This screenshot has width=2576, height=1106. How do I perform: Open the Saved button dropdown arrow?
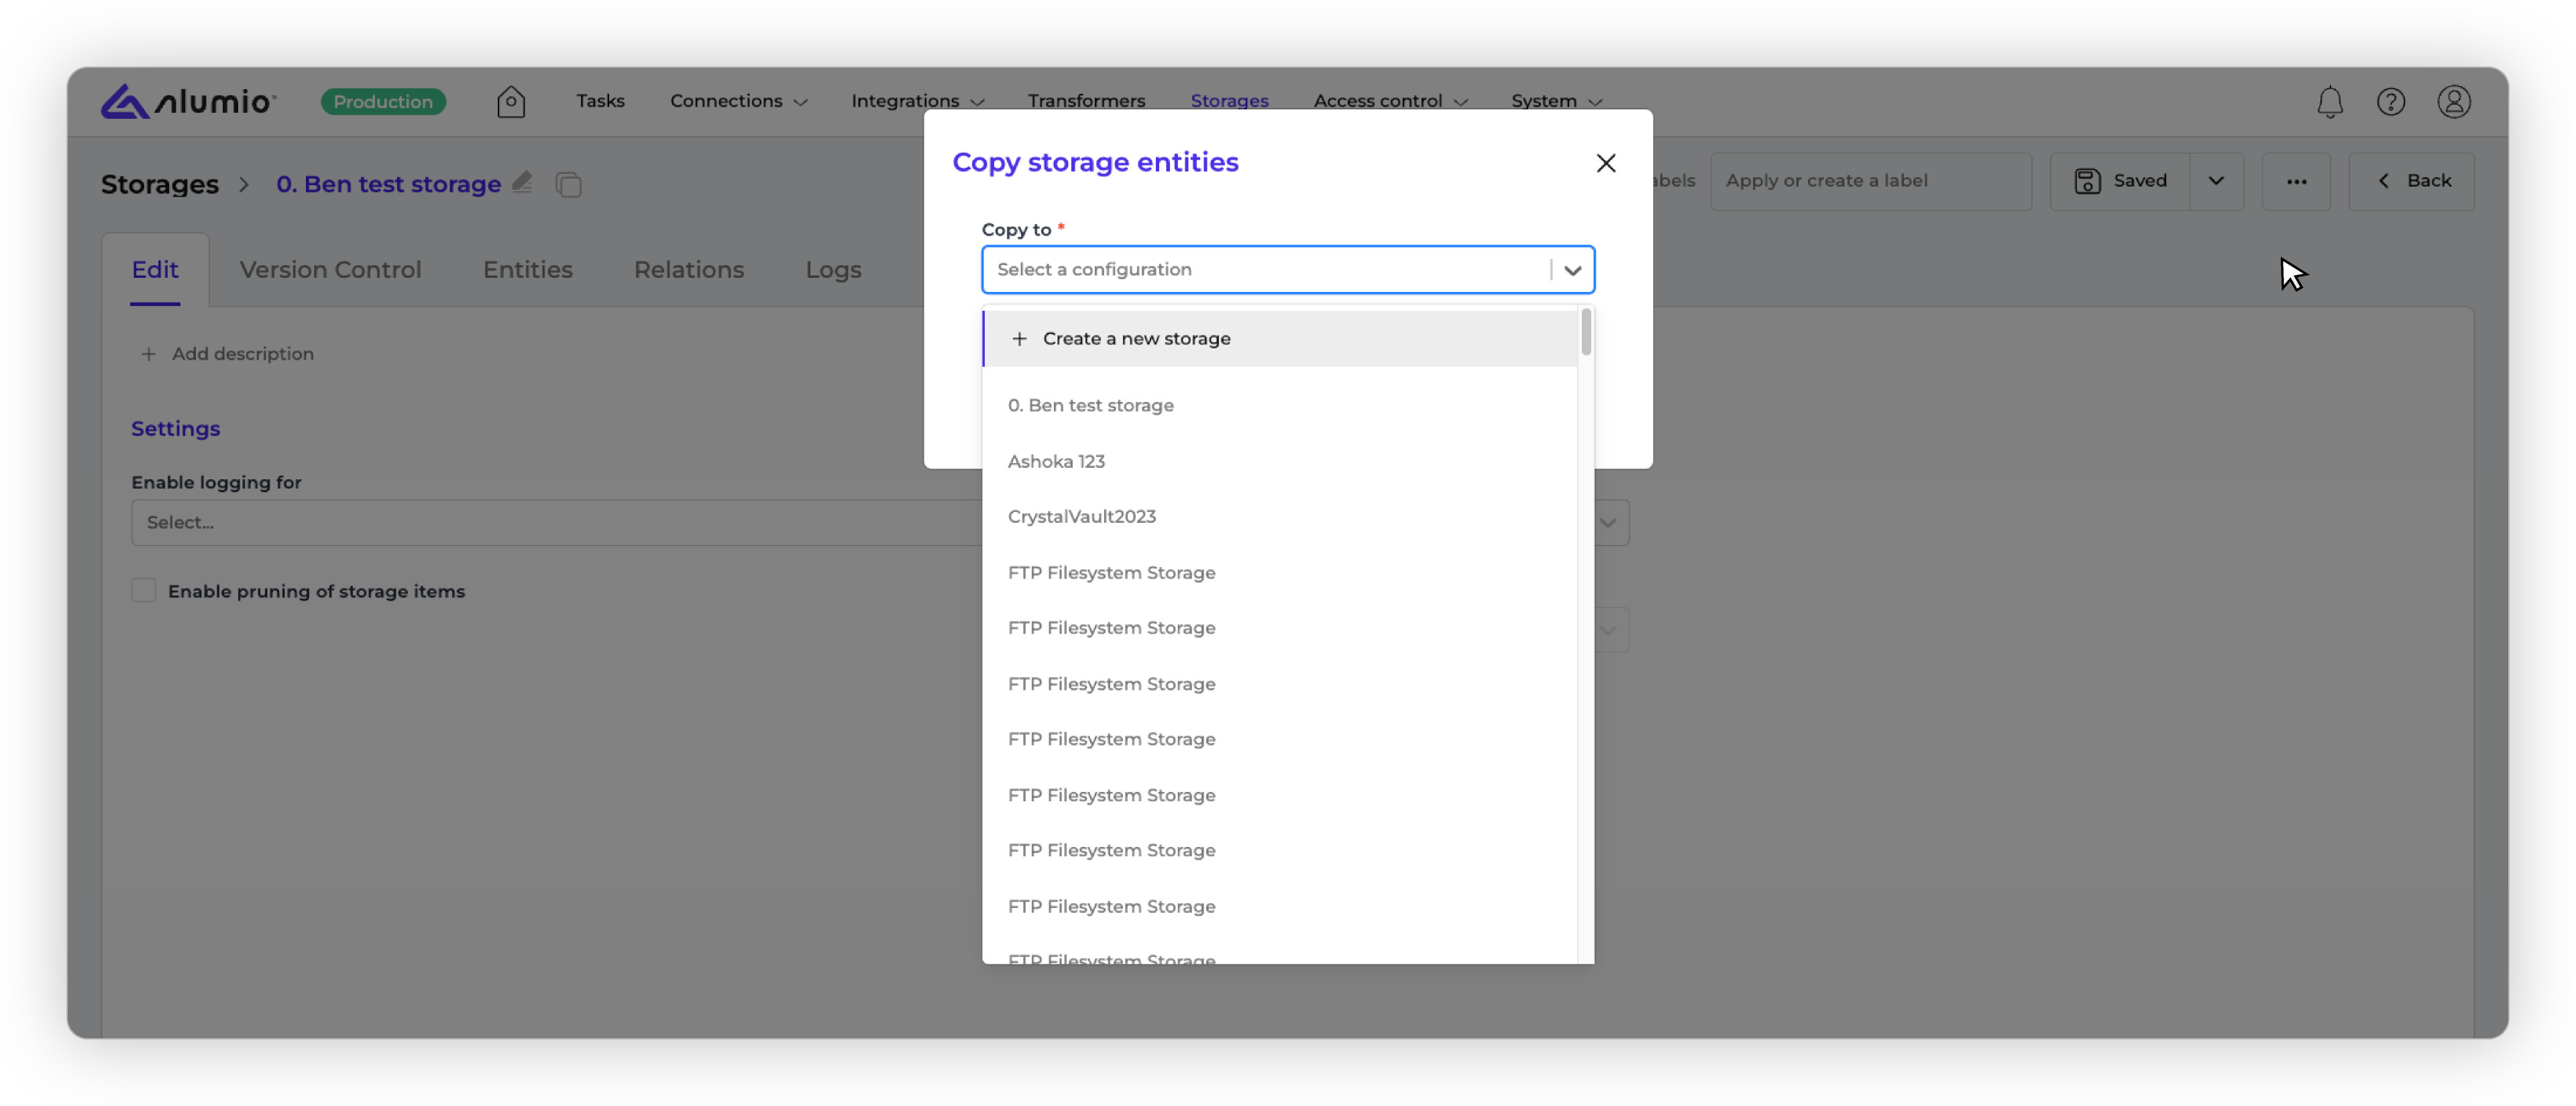click(x=2216, y=181)
